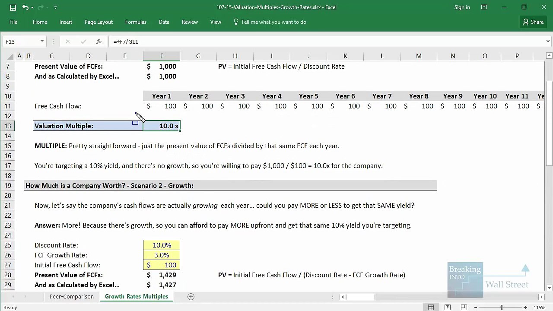Select the Initial Free Cash Flow $100 cell
The height and width of the screenshot is (311, 553).
point(162,265)
